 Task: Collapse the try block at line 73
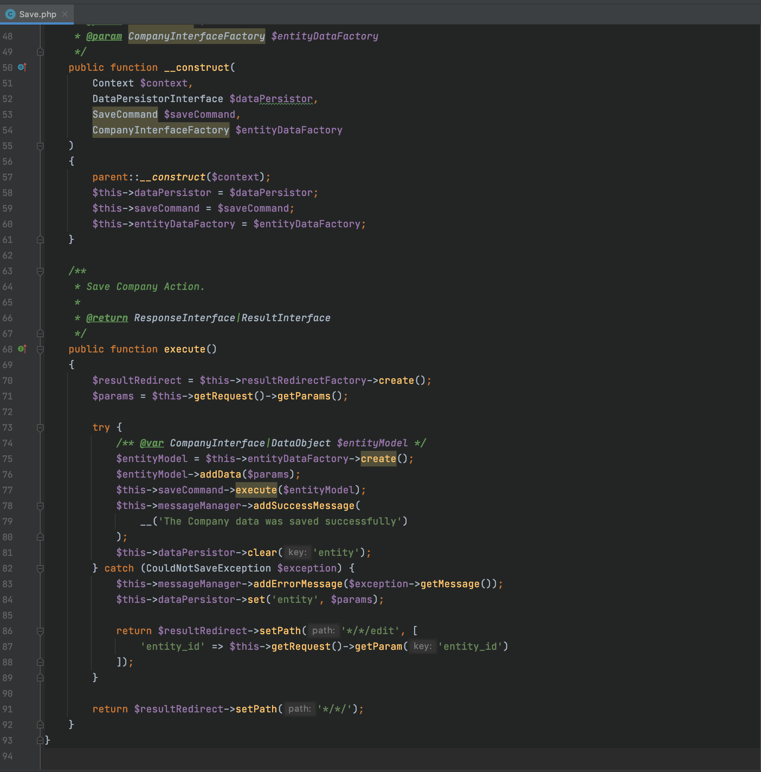pyautogui.click(x=40, y=428)
